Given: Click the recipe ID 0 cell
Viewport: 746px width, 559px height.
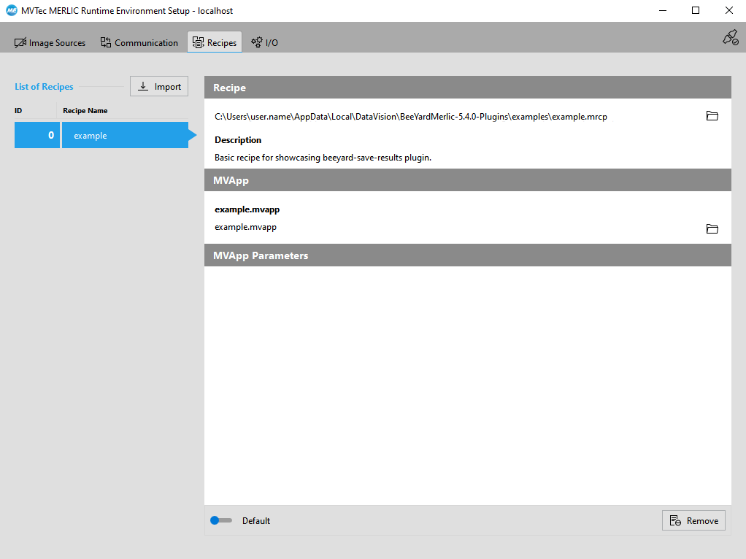Looking at the screenshot, I should tap(37, 136).
